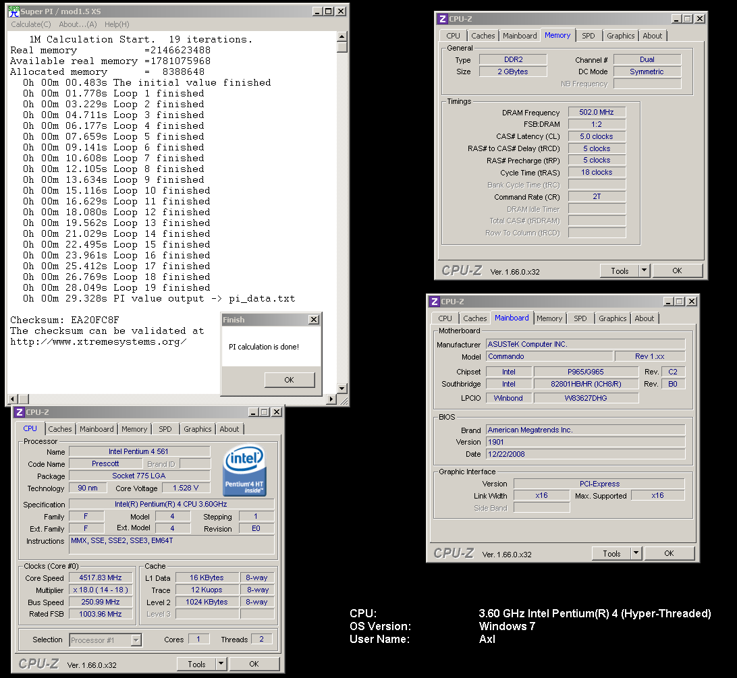Switch to SPD tab in Memory window

pyautogui.click(x=588, y=36)
